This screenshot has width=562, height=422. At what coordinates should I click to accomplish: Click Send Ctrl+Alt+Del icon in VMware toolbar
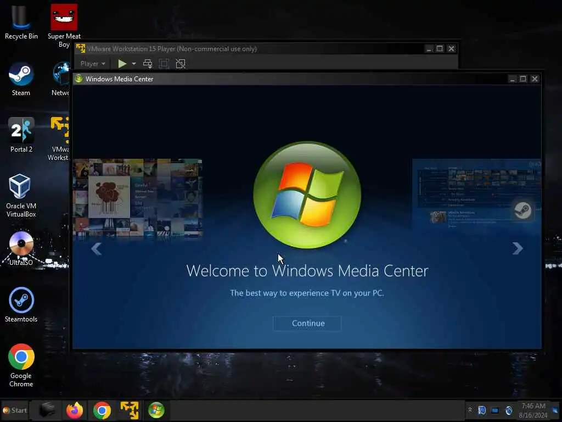147,64
